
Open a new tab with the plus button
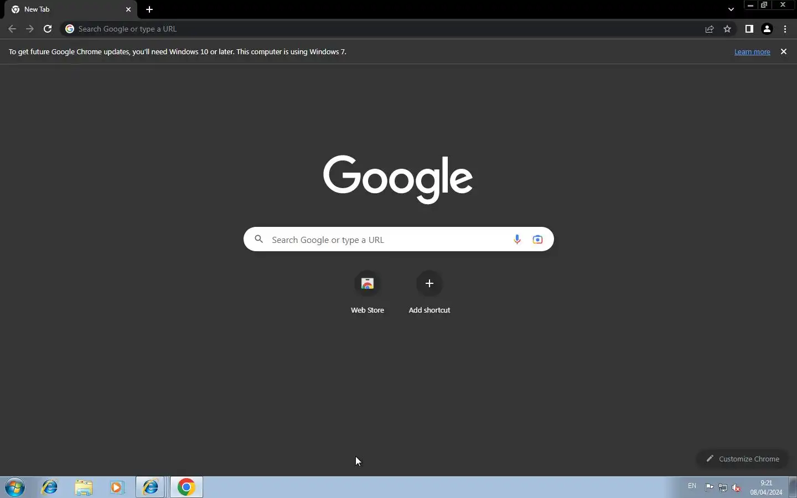pyautogui.click(x=149, y=9)
